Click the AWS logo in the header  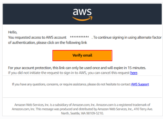click(x=82, y=15)
